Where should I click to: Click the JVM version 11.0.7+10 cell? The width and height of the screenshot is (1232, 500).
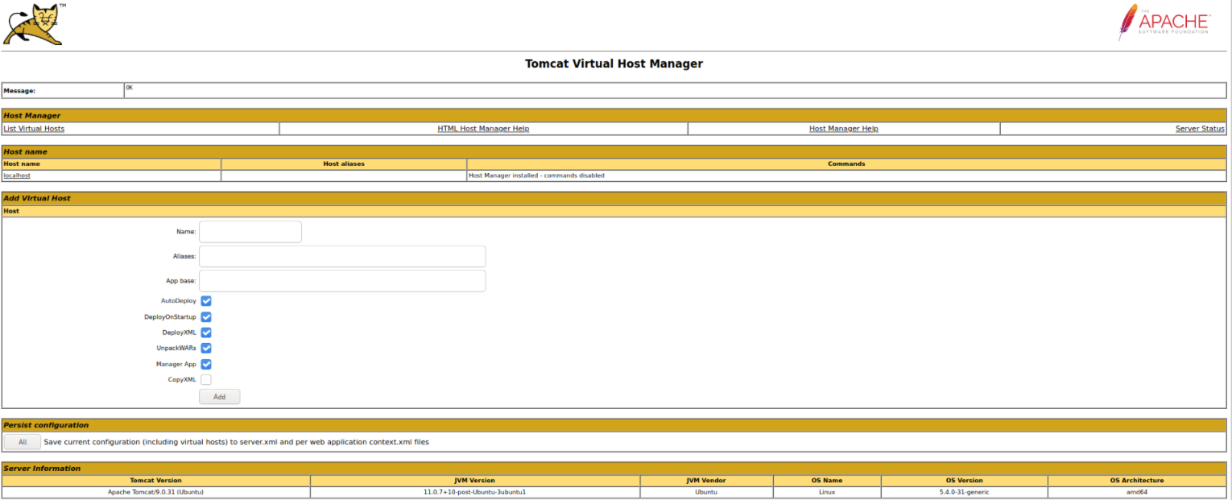click(x=475, y=492)
